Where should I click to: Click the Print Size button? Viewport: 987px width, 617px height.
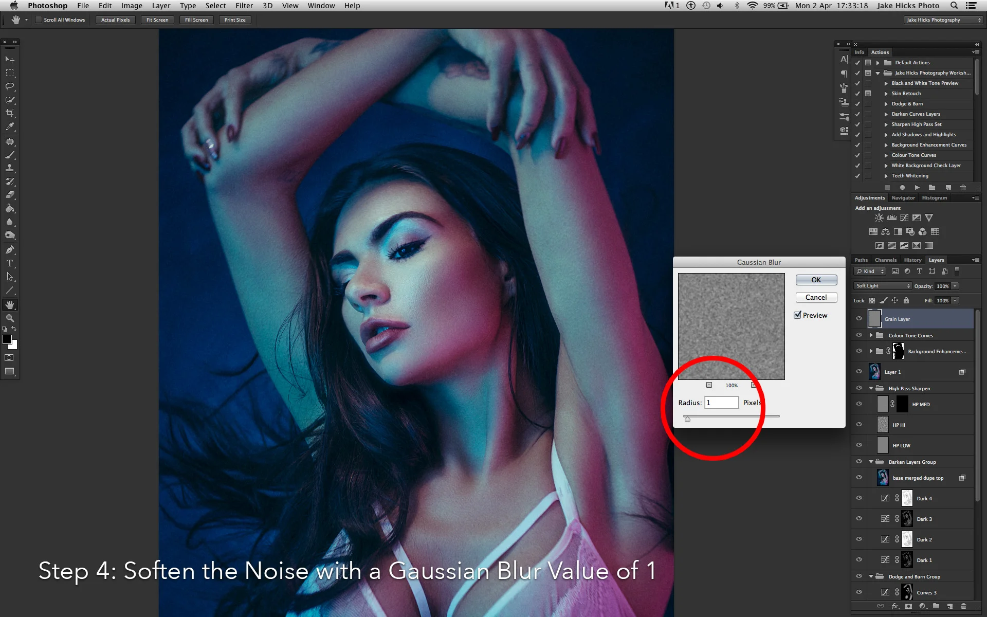235,20
